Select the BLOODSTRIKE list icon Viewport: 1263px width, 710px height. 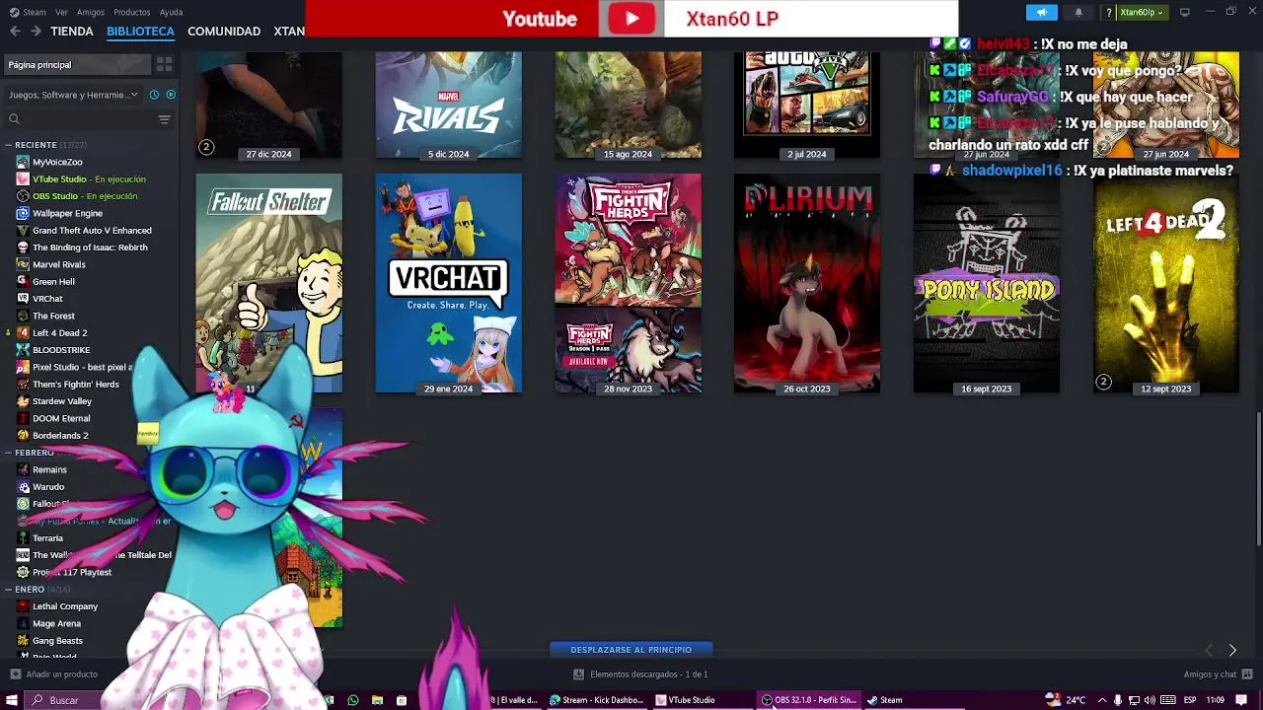coord(23,350)
